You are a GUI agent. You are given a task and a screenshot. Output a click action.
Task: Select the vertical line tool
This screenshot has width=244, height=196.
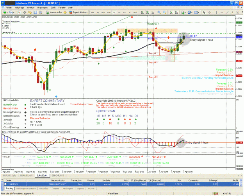point(216,12)
